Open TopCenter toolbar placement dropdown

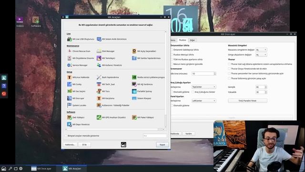pyautogui.click(x=203, y=87)
